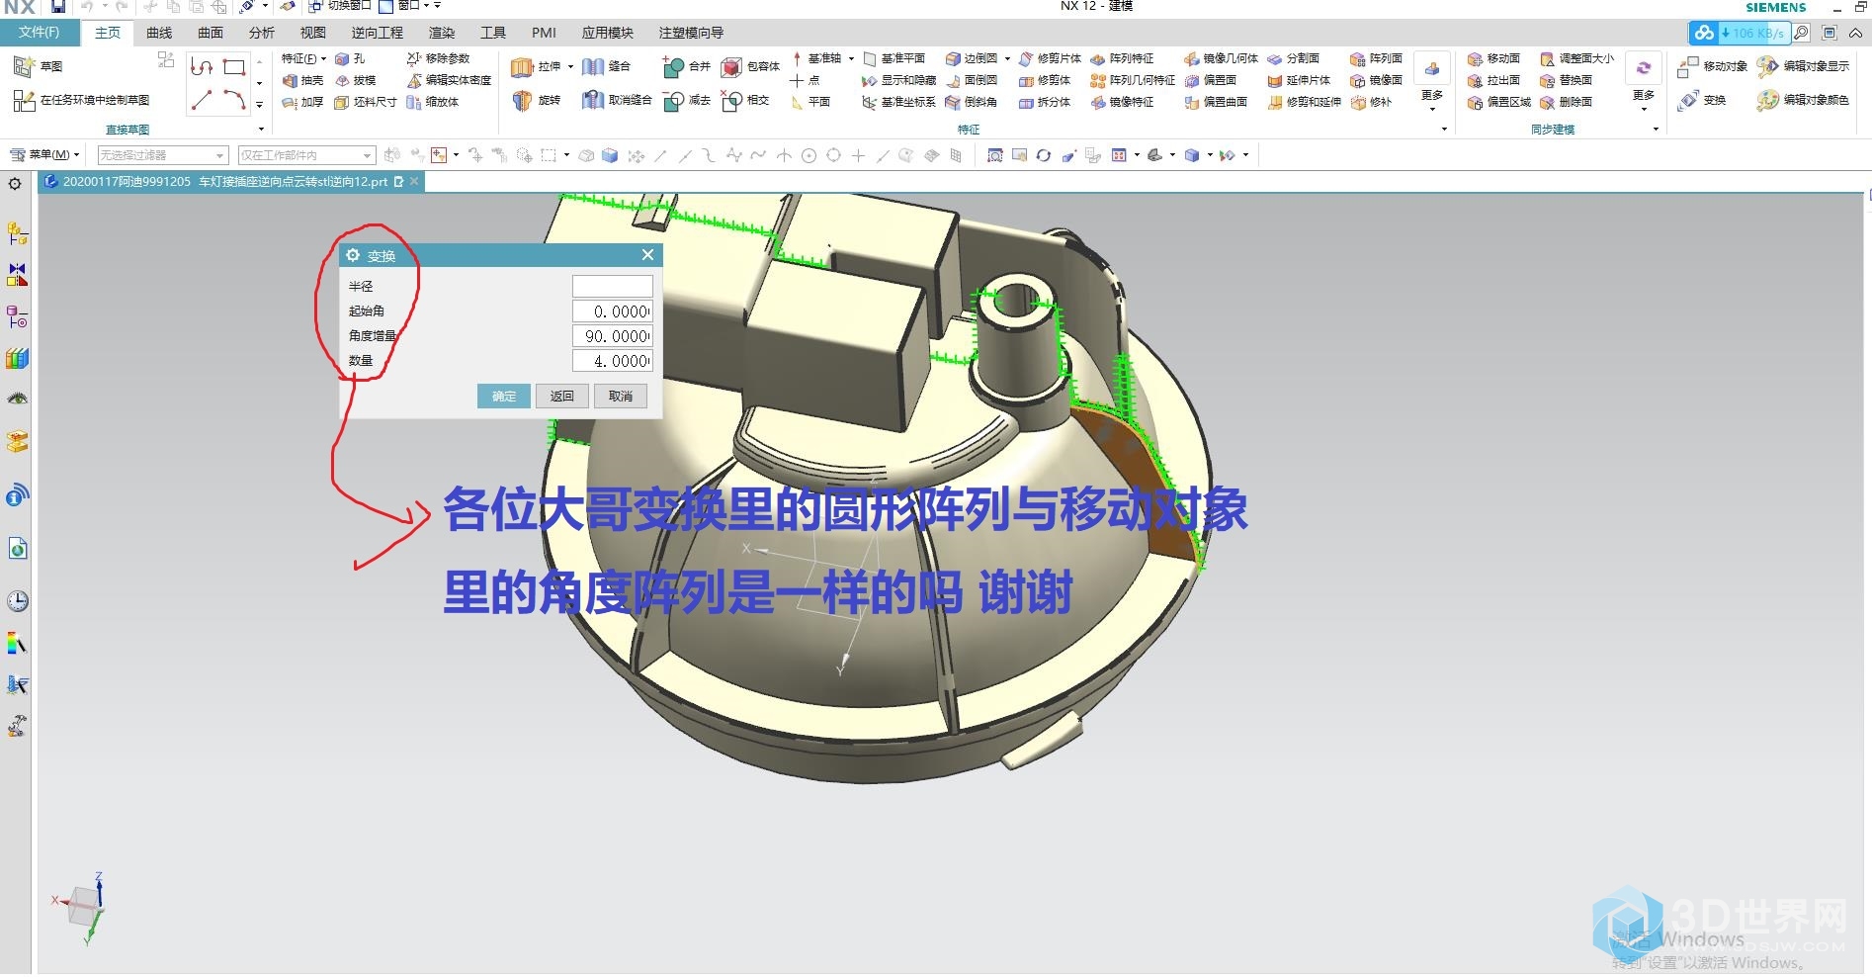
Task: Click Mirror Feature (镜像特征)
Action: click(x=1122, y=102)
